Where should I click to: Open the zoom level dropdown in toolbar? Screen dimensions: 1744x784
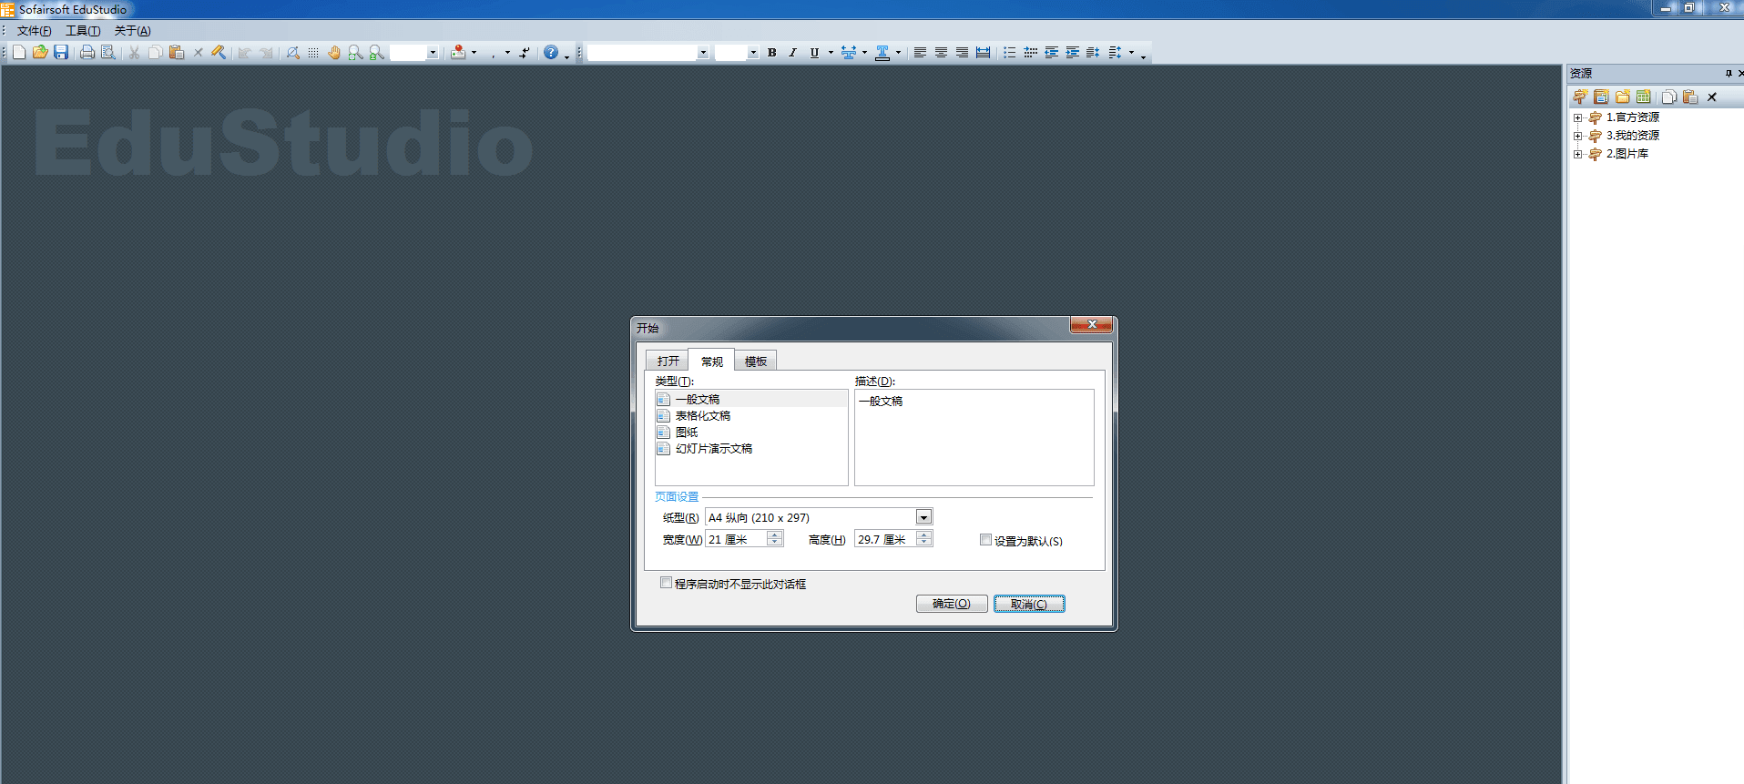[433, 53]
